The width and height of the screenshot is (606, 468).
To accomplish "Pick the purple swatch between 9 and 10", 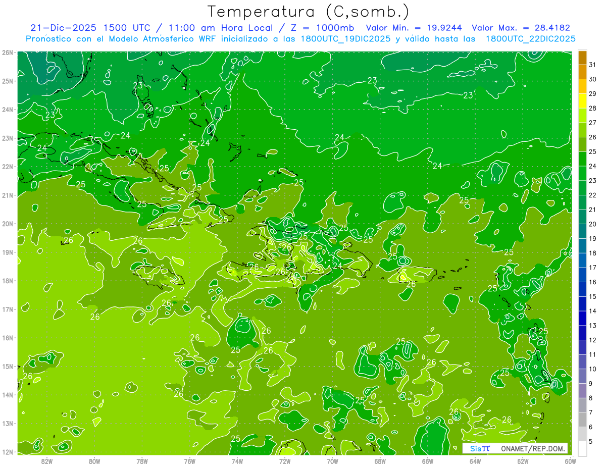I will pos(582,376).
